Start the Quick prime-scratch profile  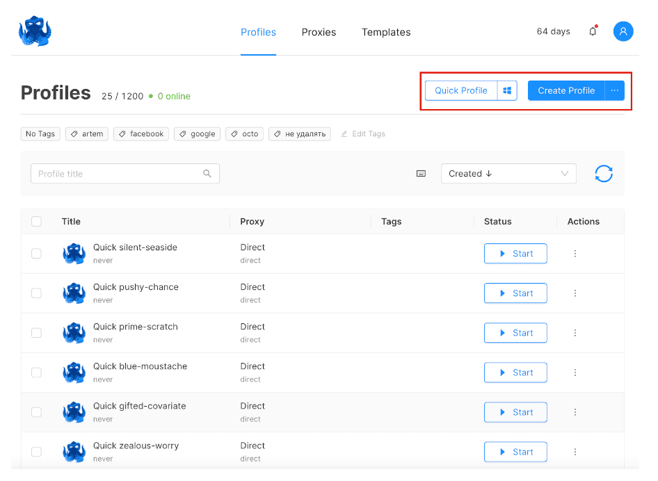(x=515, y=333)
